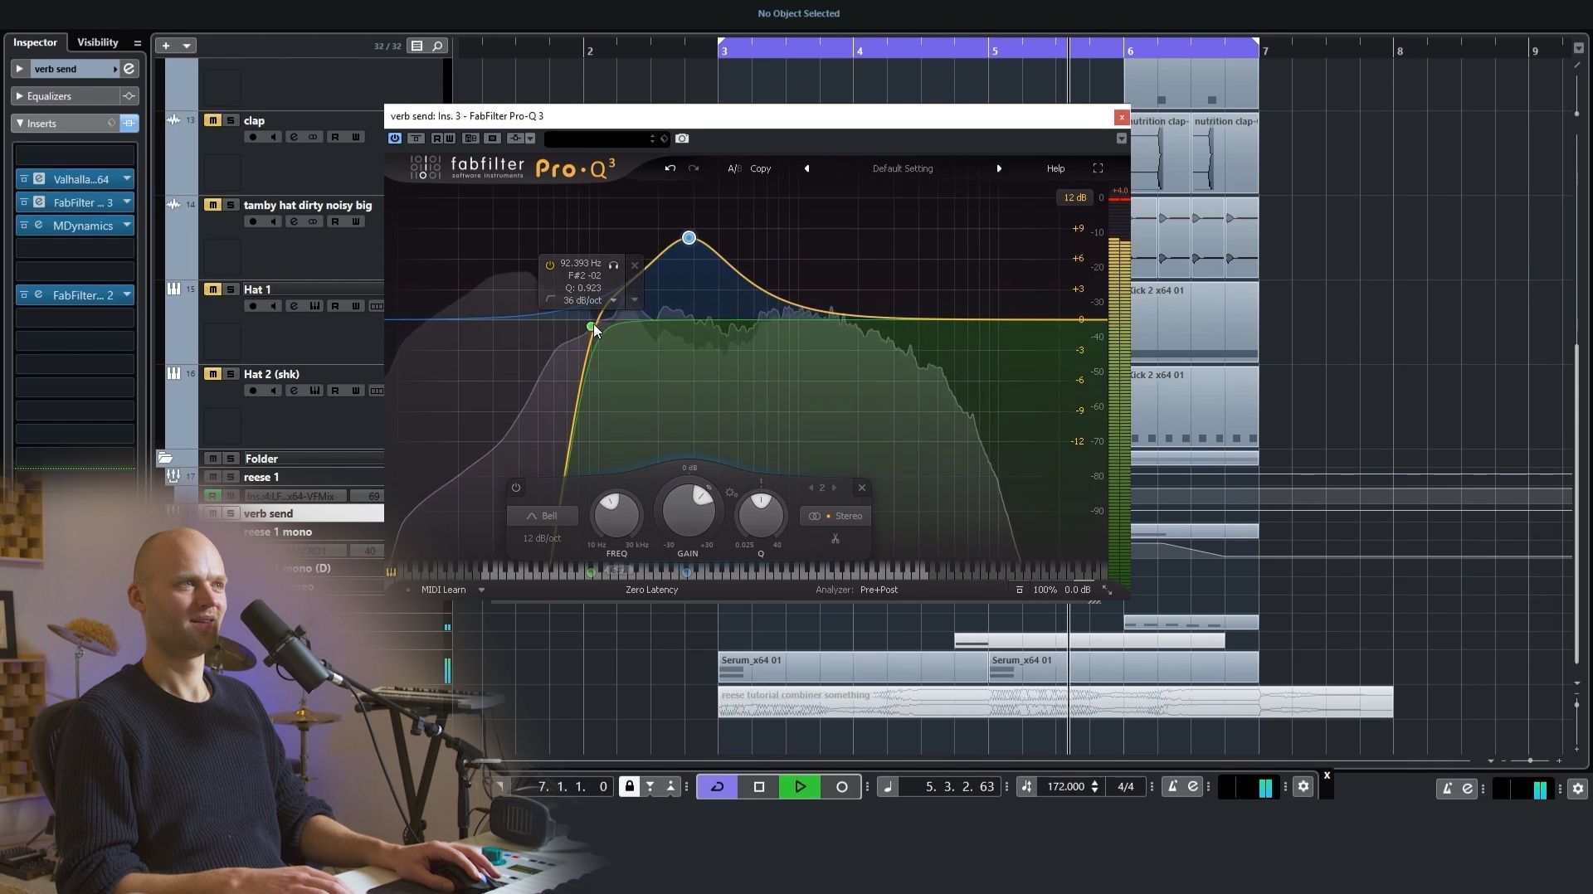
Task: Redo the Pro-Q 3 change
Action: 694,168
